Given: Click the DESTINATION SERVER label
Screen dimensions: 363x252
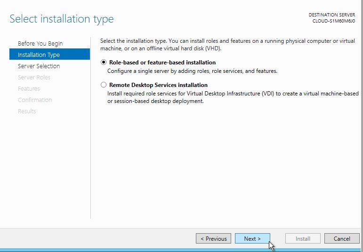Looking at the screenshot, I should 332,15.
